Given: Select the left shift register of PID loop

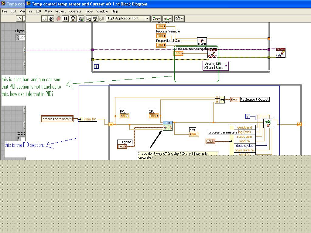Looking at the screenshot, I should [111, 124].
